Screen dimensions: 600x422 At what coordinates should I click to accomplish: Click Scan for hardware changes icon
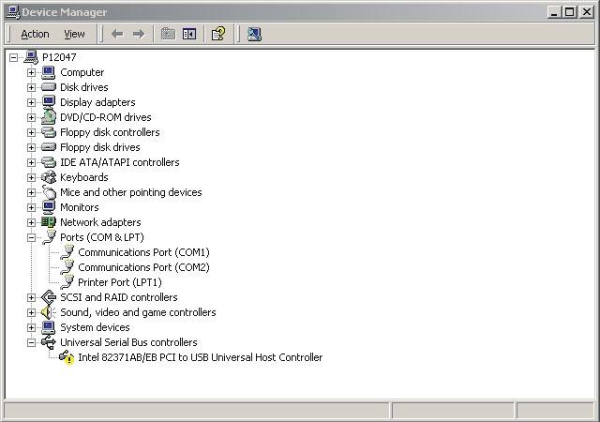254,34
